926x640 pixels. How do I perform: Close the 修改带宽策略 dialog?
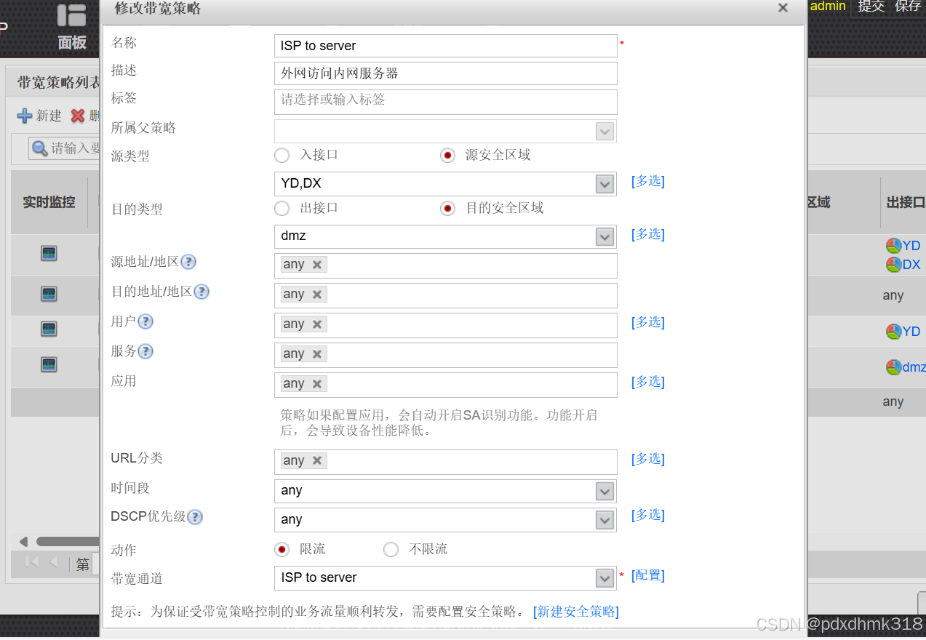coord(783,8)
